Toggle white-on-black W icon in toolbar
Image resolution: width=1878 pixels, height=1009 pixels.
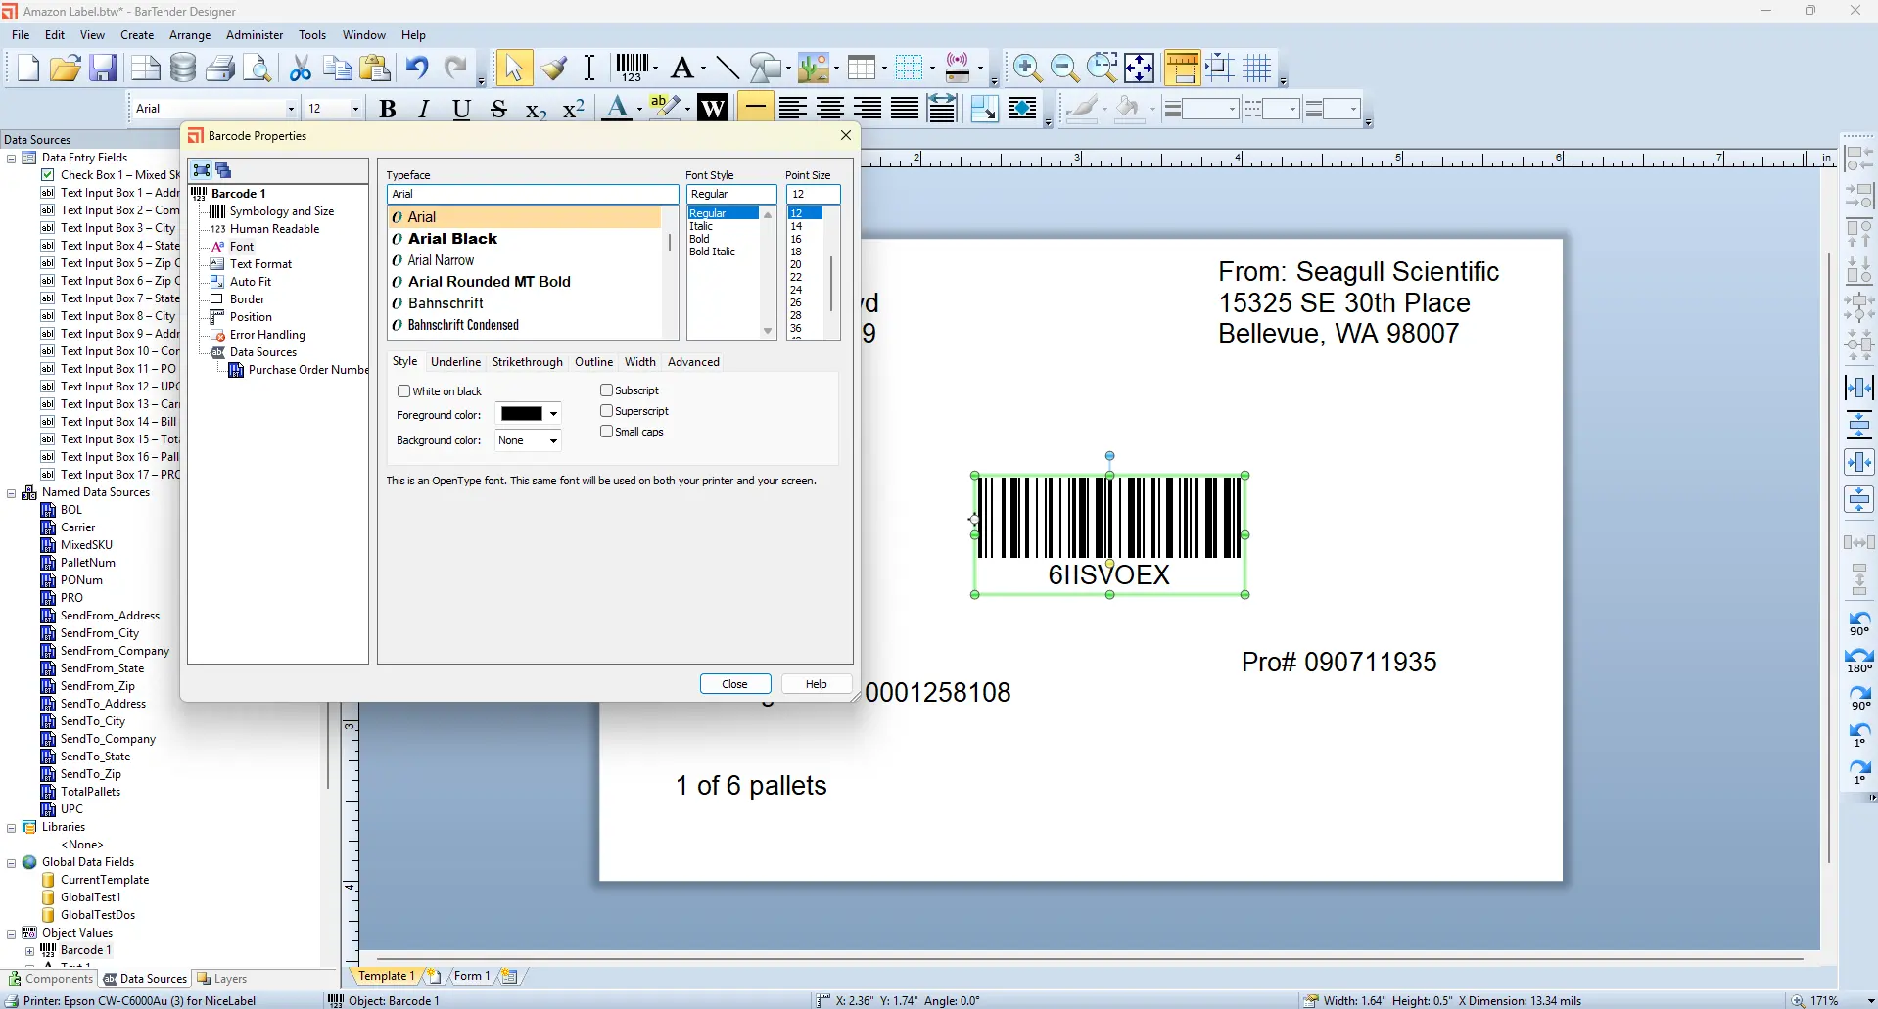(713, 109)
